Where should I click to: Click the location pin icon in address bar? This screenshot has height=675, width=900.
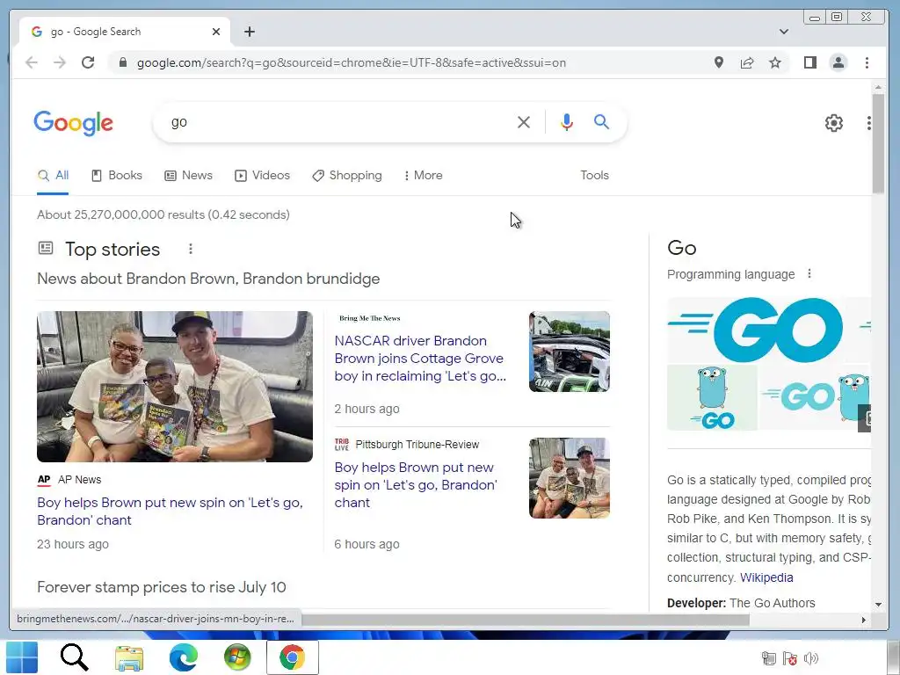click(719, 62)
